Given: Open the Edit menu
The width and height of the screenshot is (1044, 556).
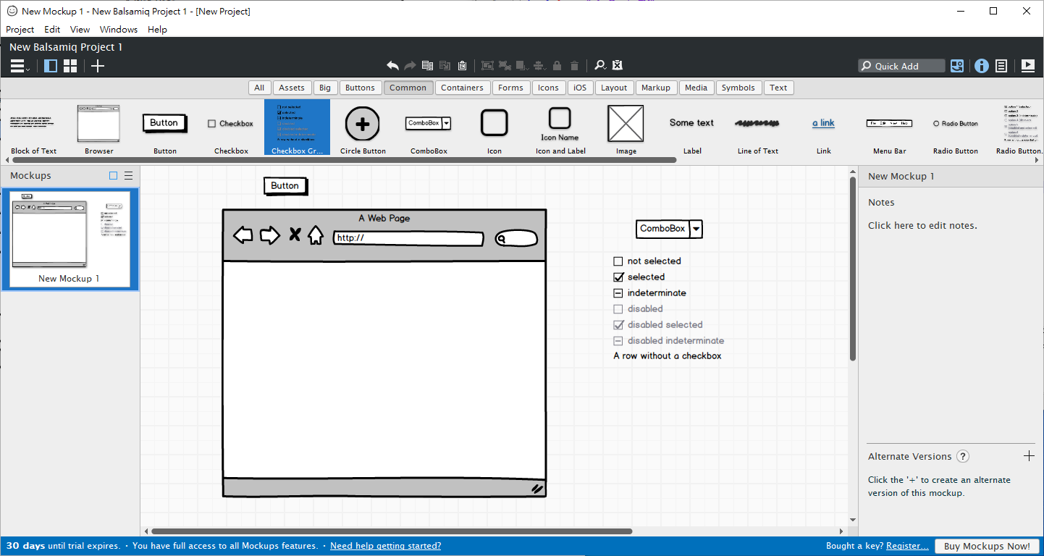Looking at the screenshot, I should (x=52, y=30).
